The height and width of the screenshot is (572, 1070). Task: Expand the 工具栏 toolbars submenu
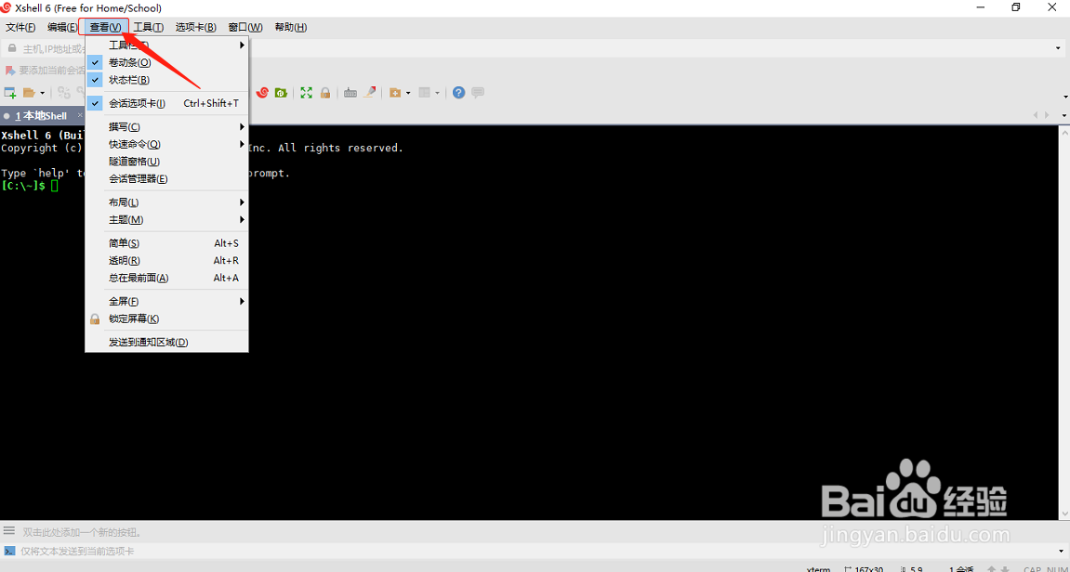pos(166,45)
